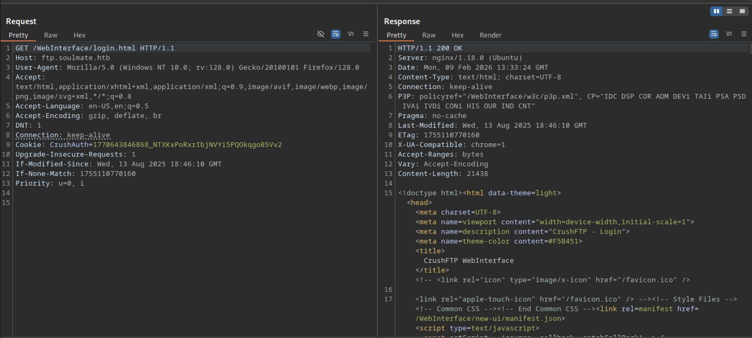Click the HTTP/1.1 200 OK status line

coord(430,48)
